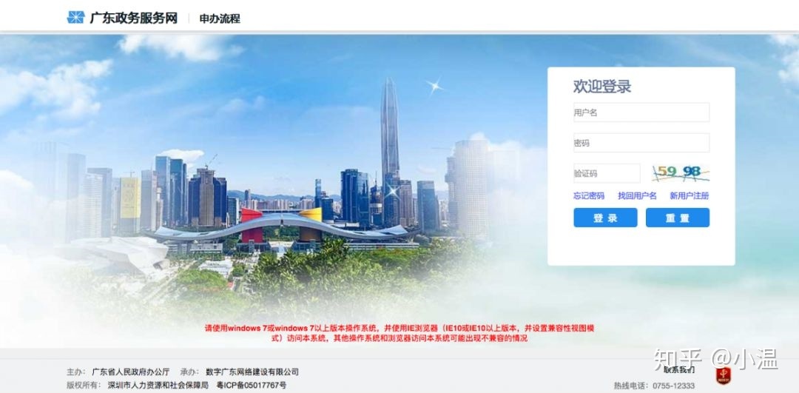Click the 找回用户名 link
Viewport: 799px width, 393px height.
tap(637, 195)
